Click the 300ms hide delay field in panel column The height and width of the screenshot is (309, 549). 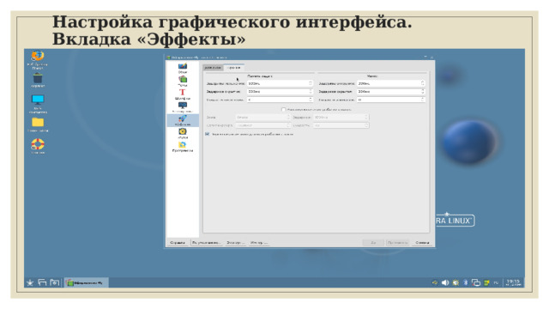[280, 92]
